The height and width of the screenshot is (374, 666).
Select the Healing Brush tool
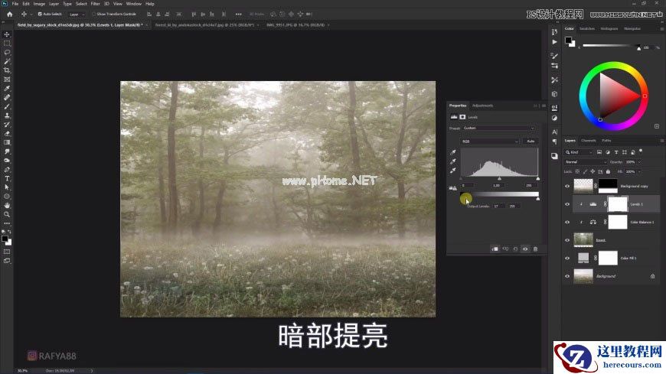[x=7, y=97]
